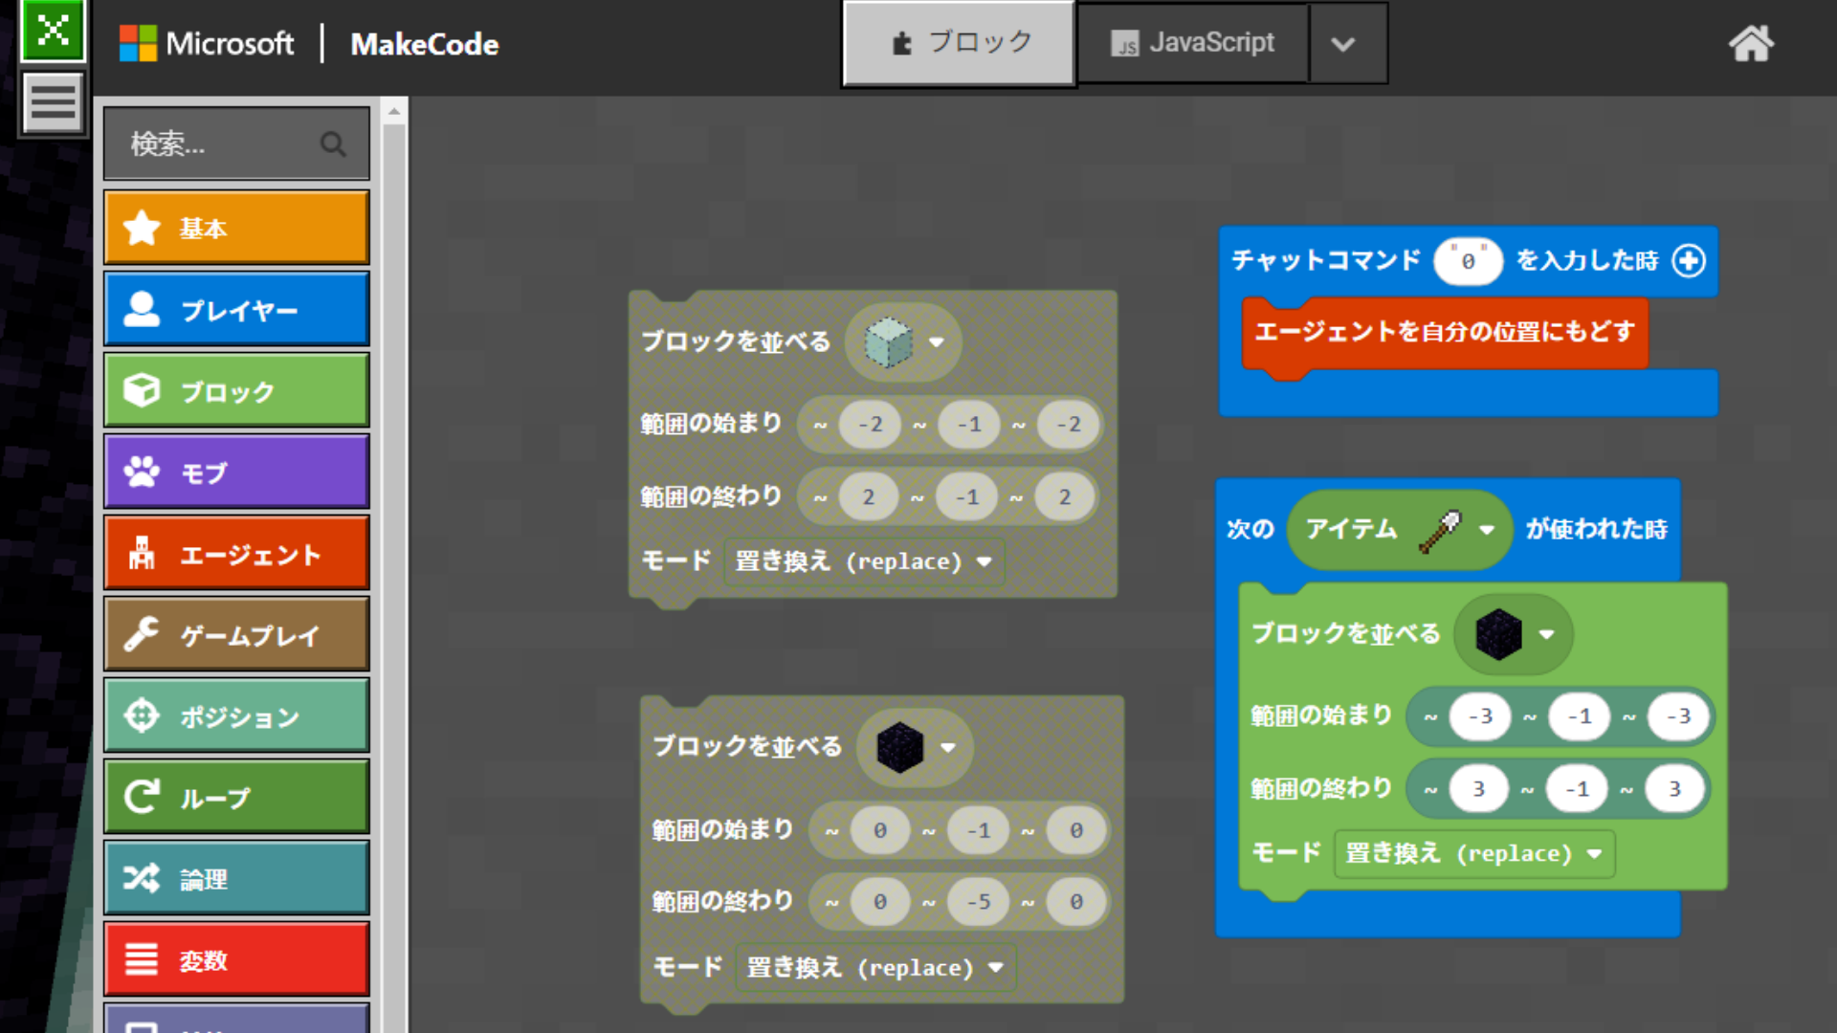
Task: Expand block type dropdown on top gray block
Action: click(937, 342)
